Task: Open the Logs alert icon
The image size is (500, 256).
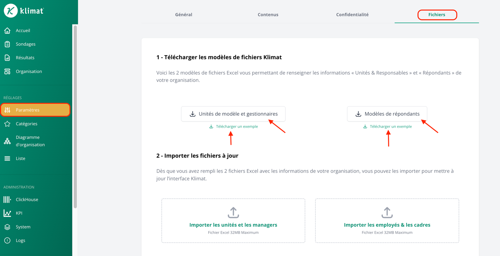Action: click(7, 240)
